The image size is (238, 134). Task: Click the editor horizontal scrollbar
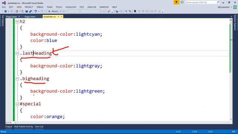click(123, 122)
